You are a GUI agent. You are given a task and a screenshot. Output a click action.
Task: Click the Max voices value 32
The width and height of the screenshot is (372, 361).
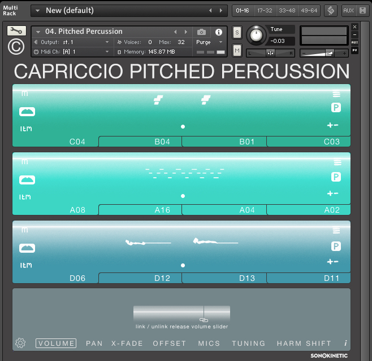pyautogui.click(x=181, y=42)
